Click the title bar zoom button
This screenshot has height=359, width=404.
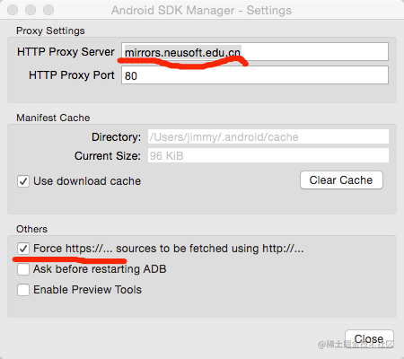[x=48, y=10]
